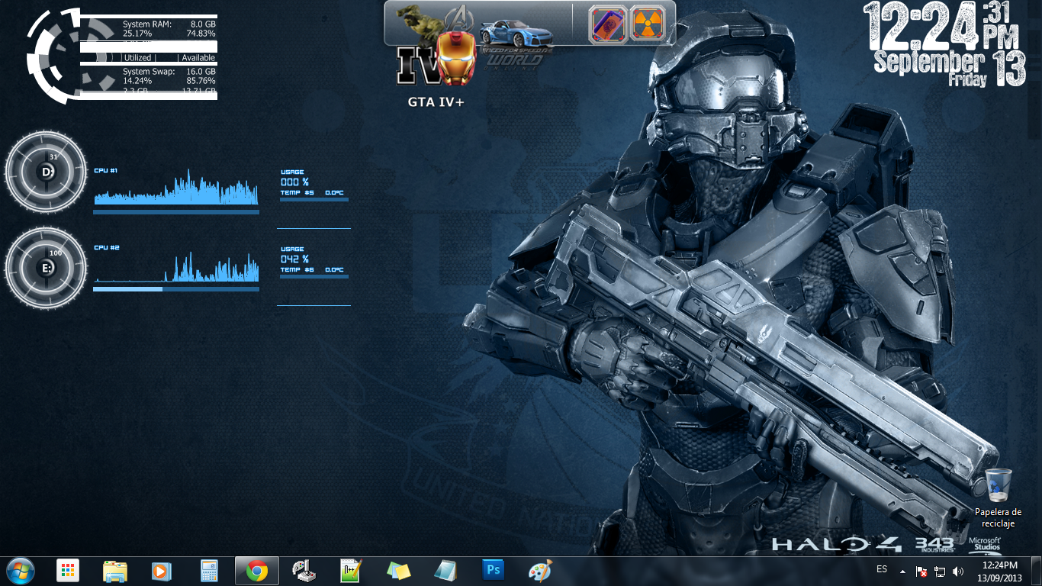Open the Iron Man helmet dock icon
The height and width of the screenshot is (586, 1042).
(458, 57)
